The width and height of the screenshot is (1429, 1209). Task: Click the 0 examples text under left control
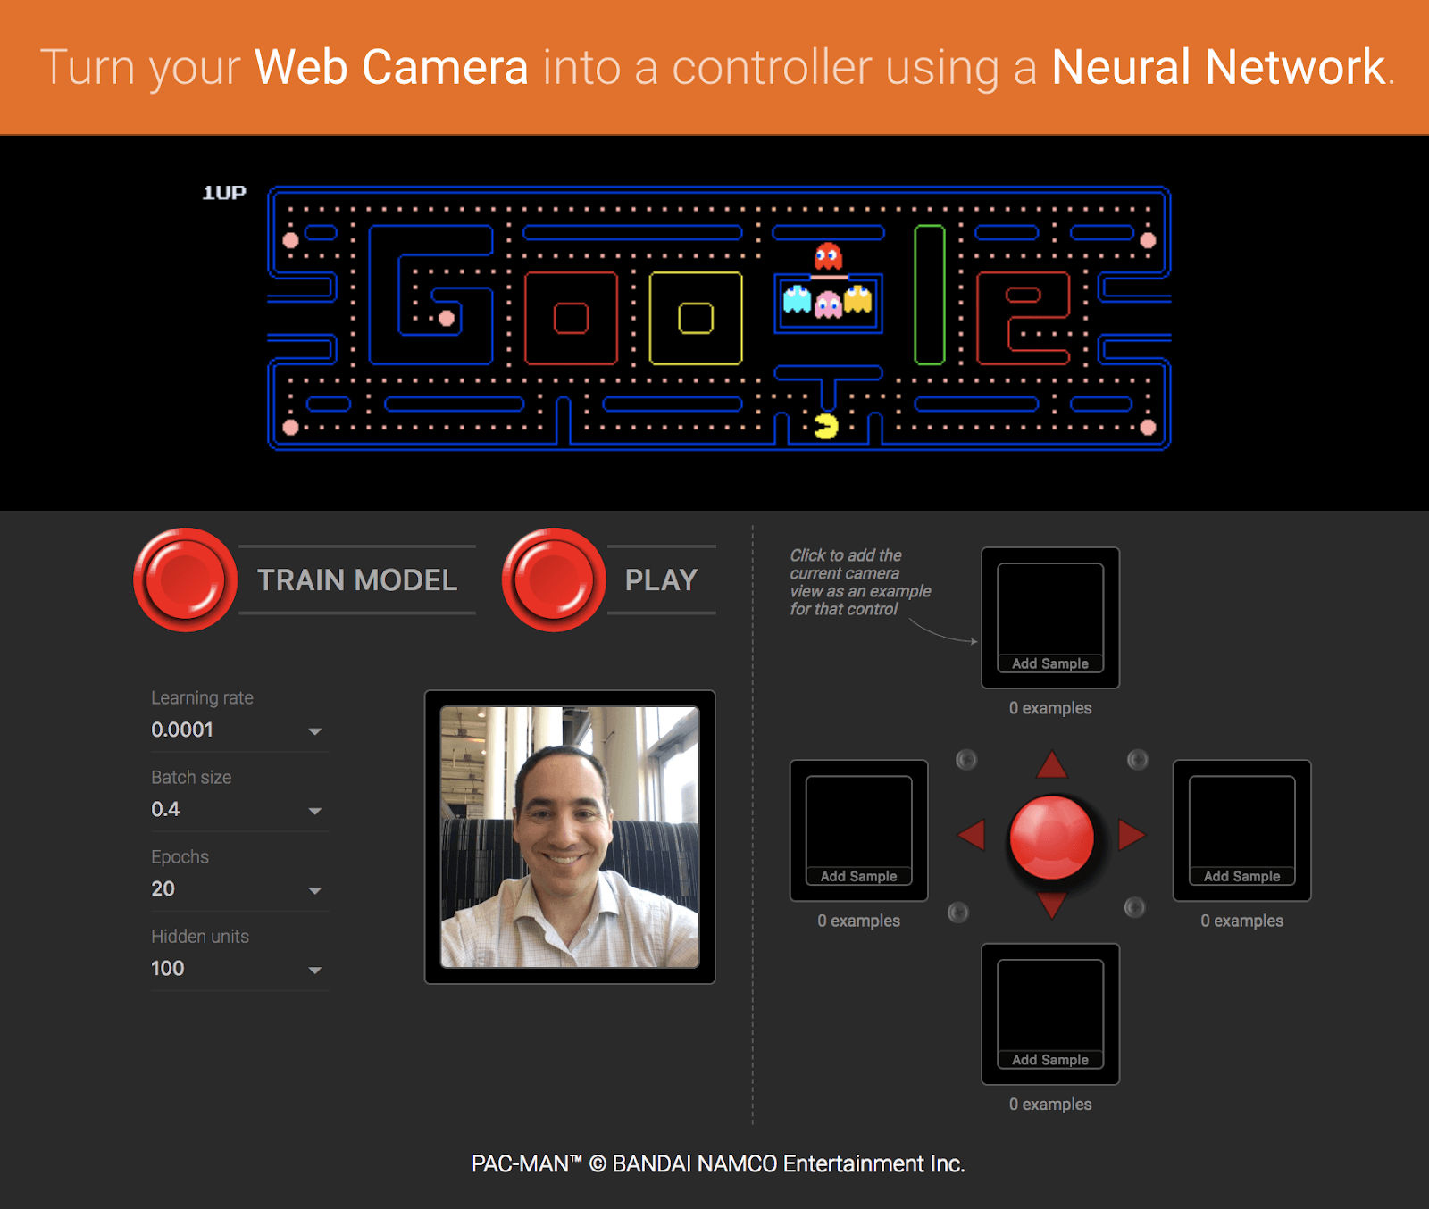point(859,921)
